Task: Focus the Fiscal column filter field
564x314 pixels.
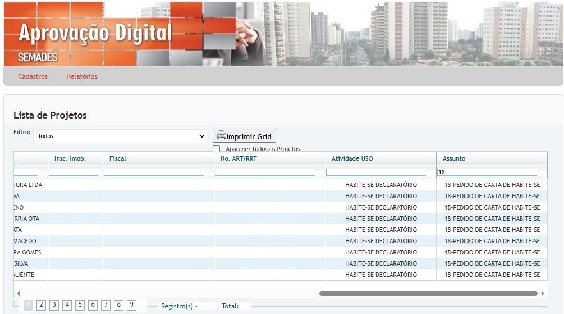Action: pos(154,172)
